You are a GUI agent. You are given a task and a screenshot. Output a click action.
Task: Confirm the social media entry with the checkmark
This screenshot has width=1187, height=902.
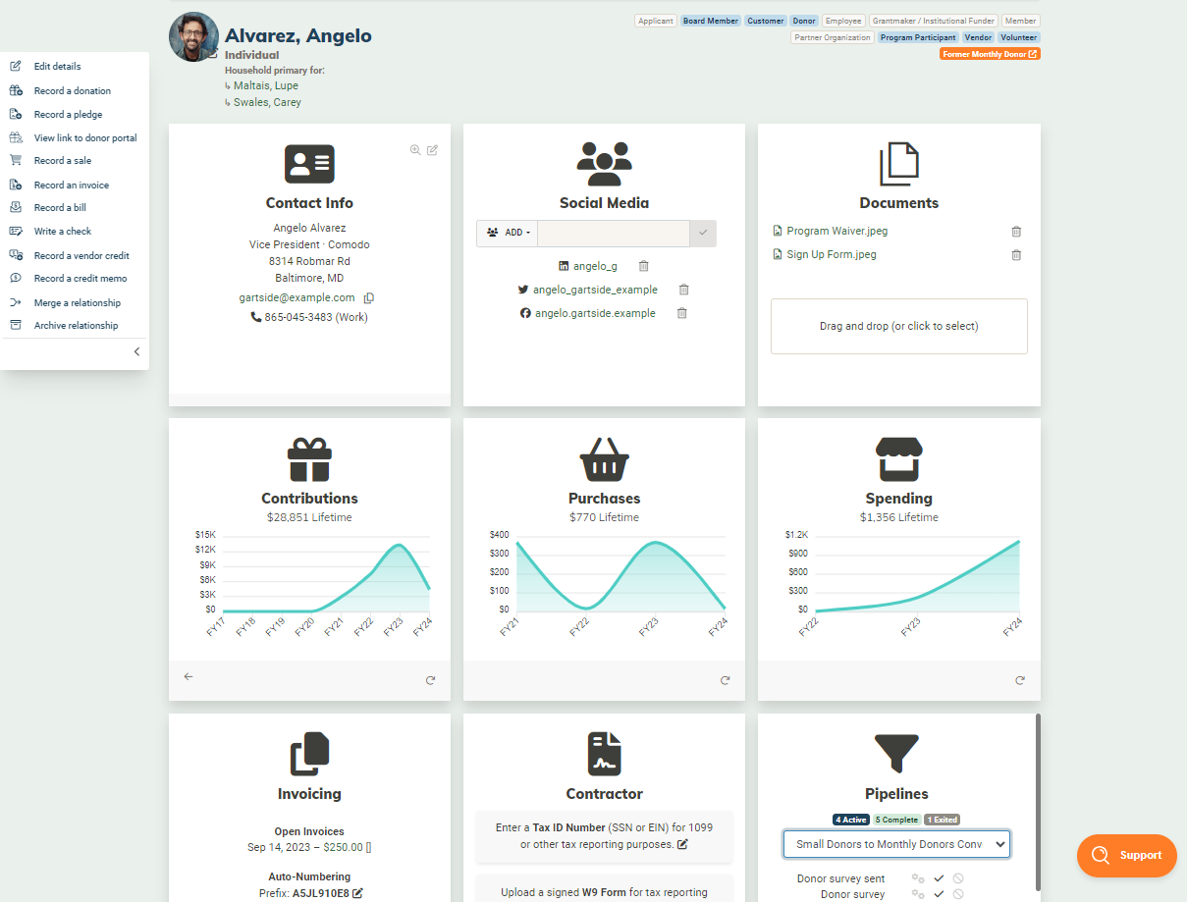click(x=703, y=233)
